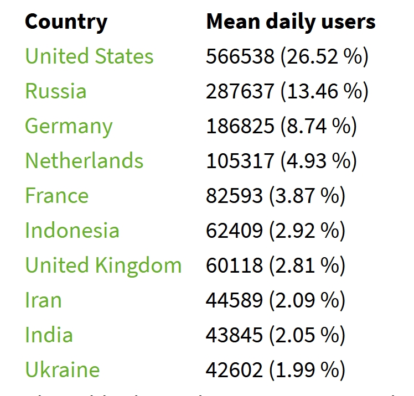Image resolution: width=414 pixels, height=396 pixels.
Task: Open the Germany country link
Action: pyautogui.click(x=69, y=126)
